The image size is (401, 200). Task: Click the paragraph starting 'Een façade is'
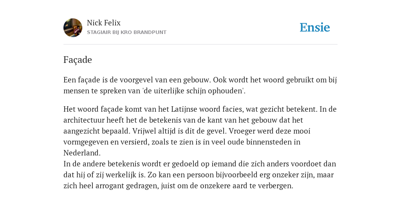(200, 85)
